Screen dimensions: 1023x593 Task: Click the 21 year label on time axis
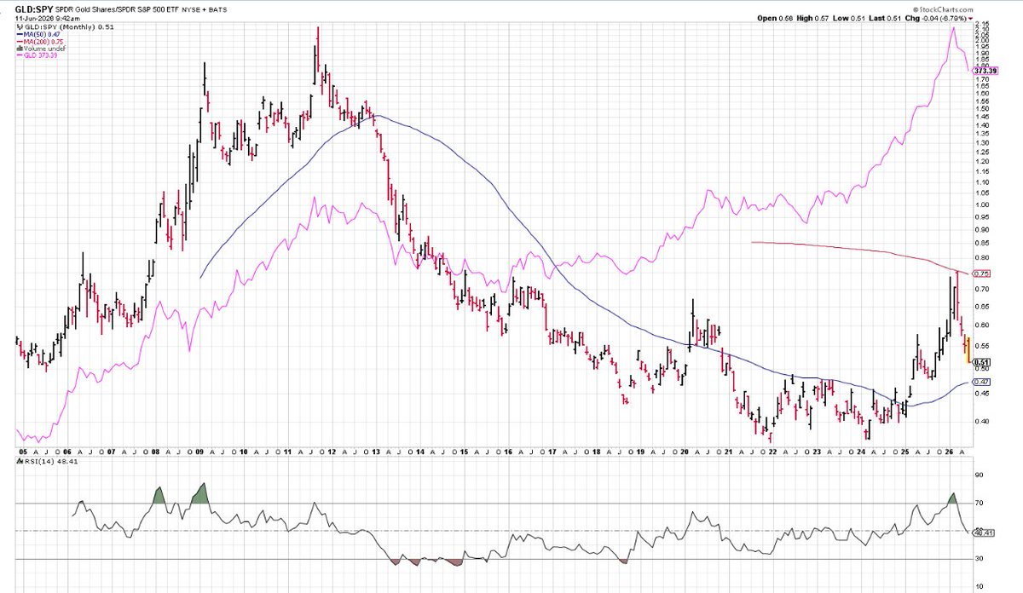[730, 452]
